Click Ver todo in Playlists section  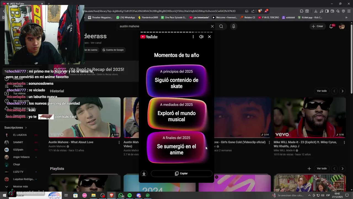pyautogui.click(x=322, y=169)
